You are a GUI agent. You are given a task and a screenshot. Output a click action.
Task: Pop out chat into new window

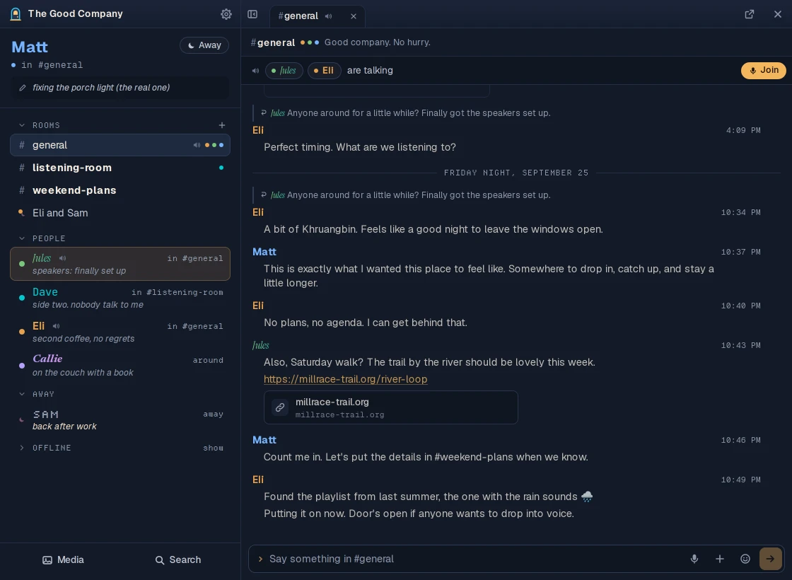click(750, 14)
